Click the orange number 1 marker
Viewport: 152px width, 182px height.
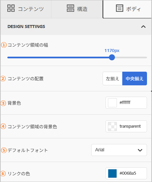pyautogui.click(x=4, y=45)
